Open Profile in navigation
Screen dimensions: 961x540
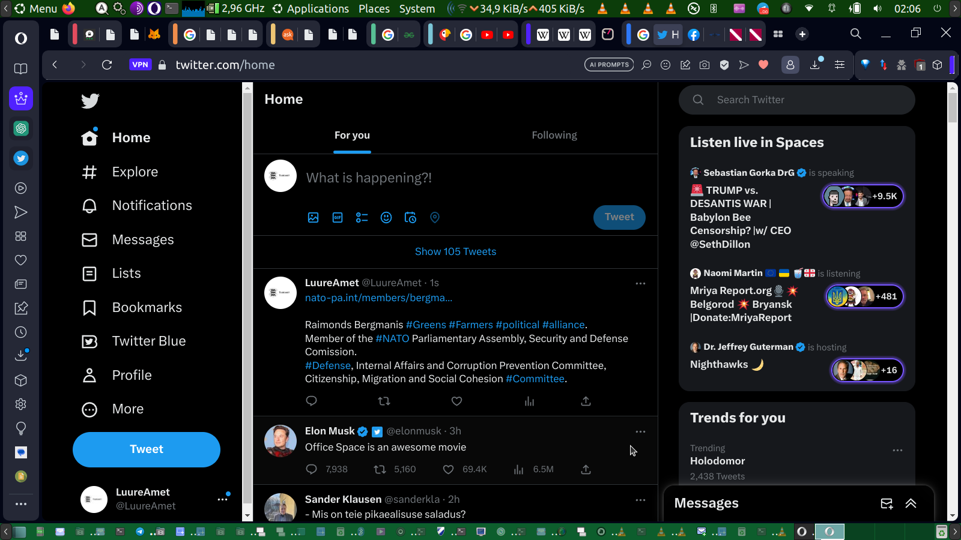click(117, 376)
